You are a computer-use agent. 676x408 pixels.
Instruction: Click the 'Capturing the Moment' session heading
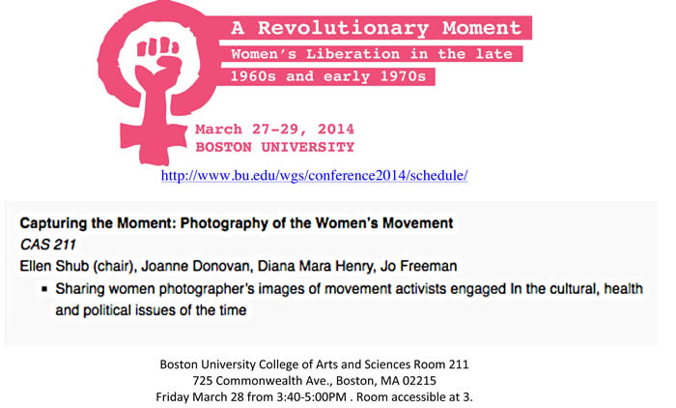click(237, 223)
